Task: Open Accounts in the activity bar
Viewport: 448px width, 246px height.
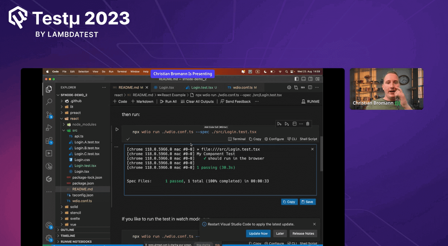Action: click(x=49, y=225)
